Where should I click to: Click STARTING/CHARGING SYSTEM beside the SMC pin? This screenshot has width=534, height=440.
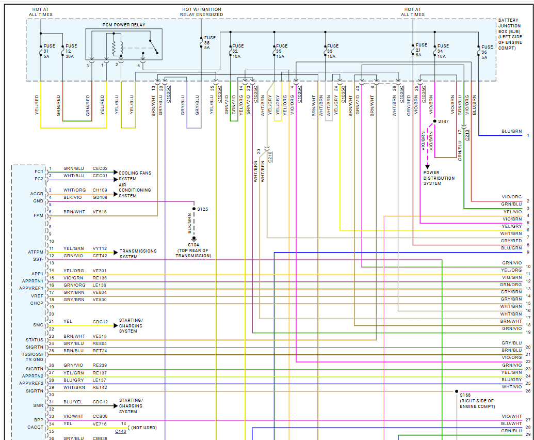(x=131, y=325)
